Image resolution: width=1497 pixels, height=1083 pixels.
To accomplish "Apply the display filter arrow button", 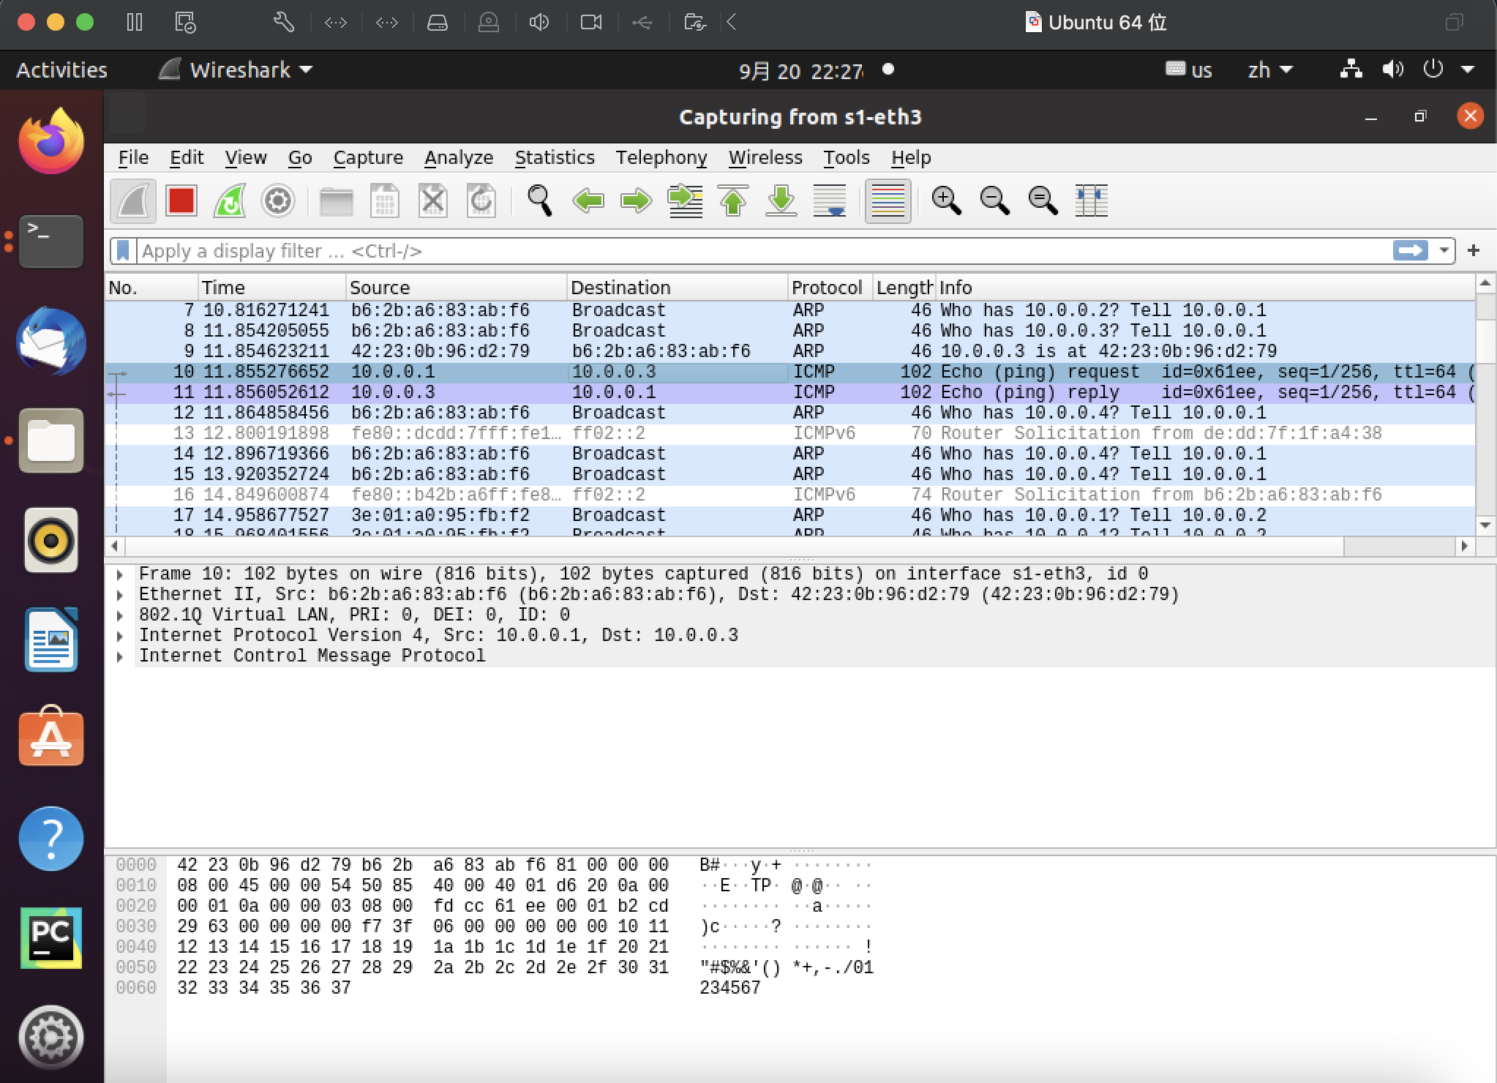I will pos(1410,251).
